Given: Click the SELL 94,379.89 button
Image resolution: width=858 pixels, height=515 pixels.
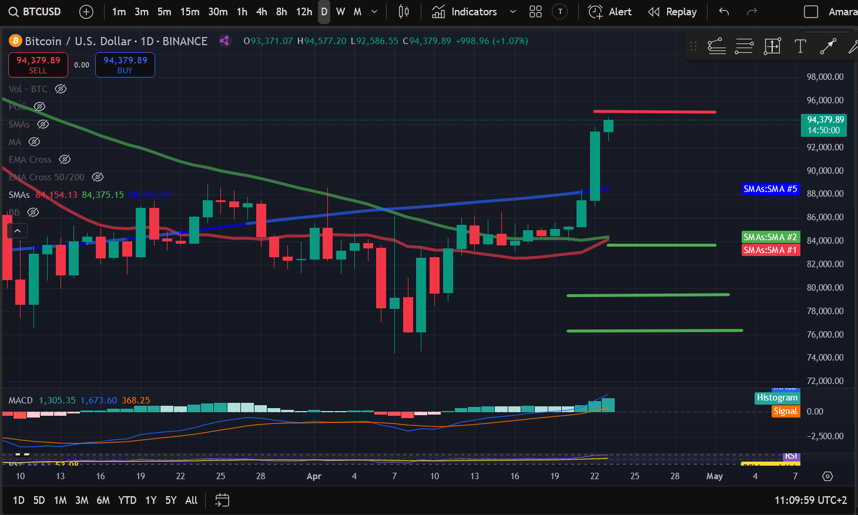Looking at the screenshot, I should (38, 65).
